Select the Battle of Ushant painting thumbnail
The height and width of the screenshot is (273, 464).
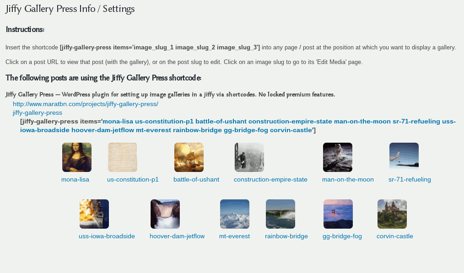[189, 157]
